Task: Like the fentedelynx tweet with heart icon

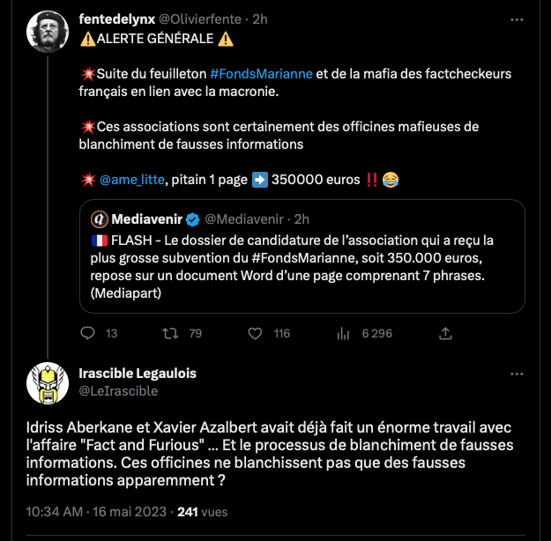Action: [256, 333]
